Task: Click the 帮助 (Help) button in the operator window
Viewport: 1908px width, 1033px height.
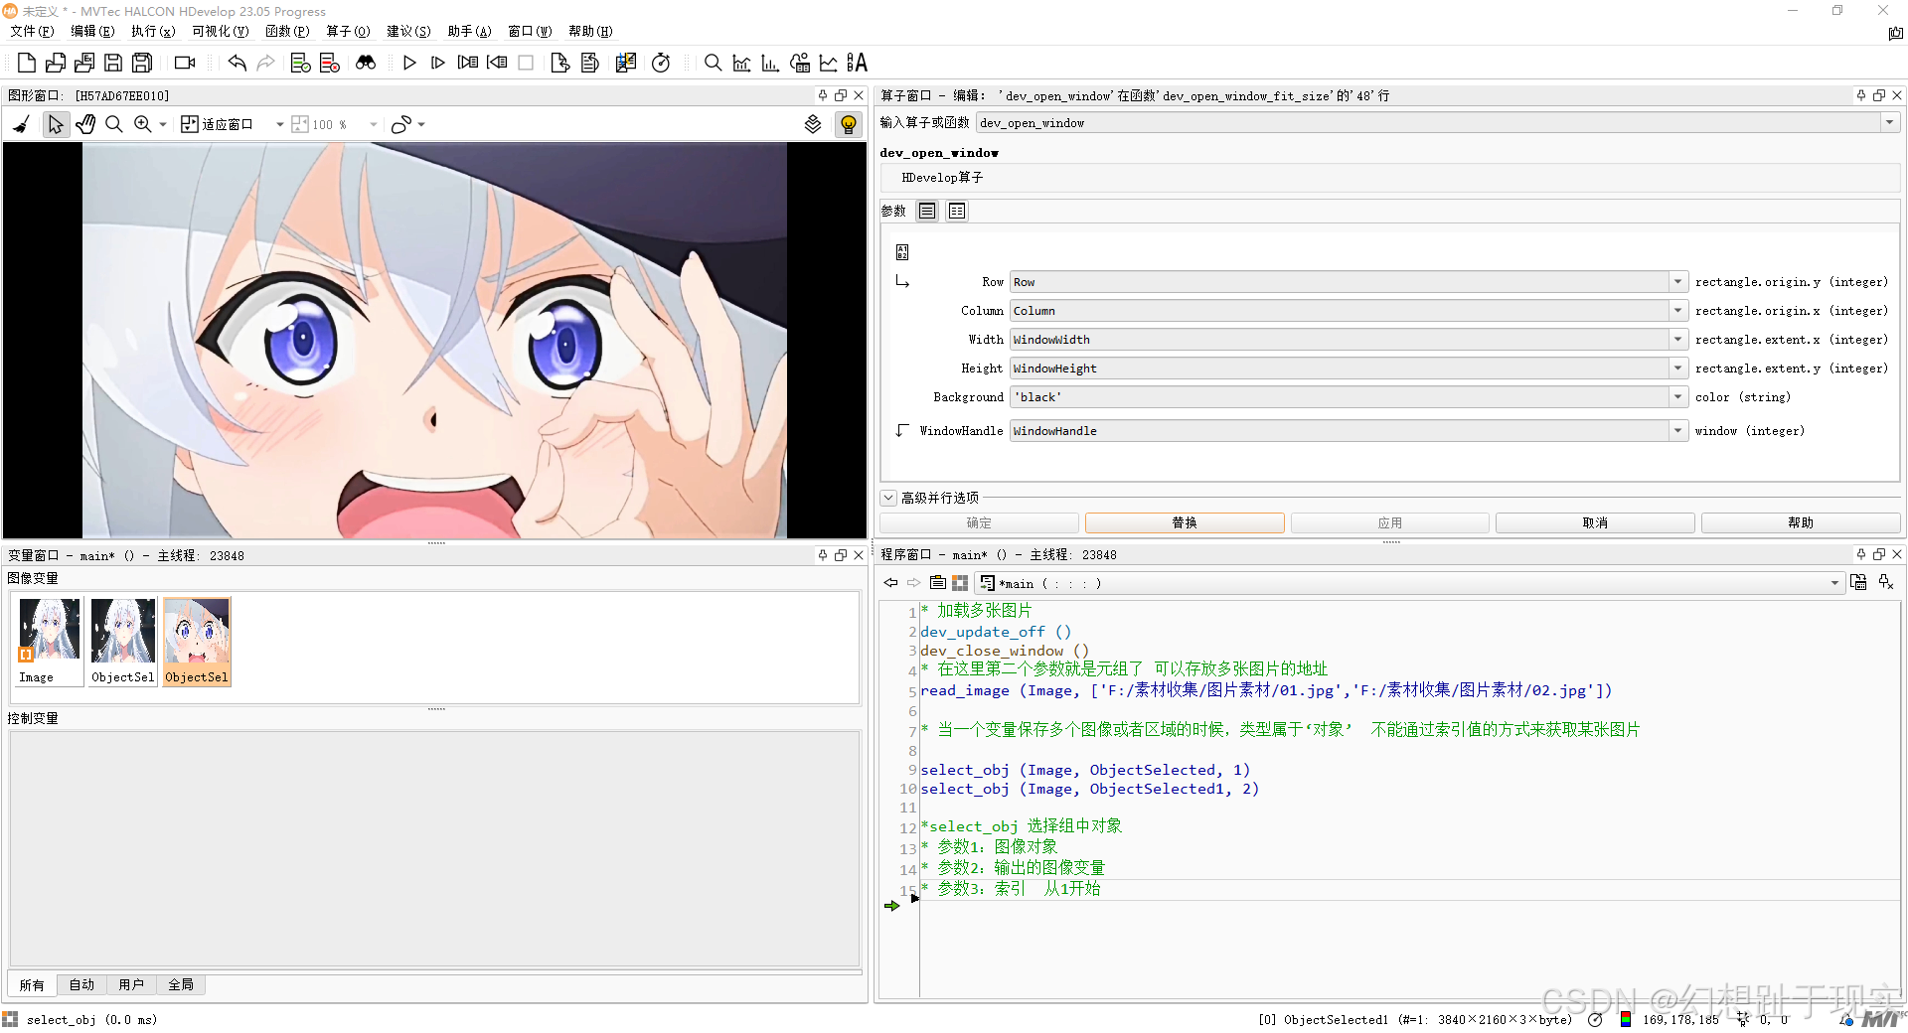Action: pos(1801,522)
